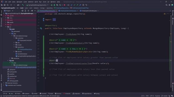Collapse the src folder in project tree
This screenshot has width=174, height=97.
pyautogui.click(x=6, y=27)
